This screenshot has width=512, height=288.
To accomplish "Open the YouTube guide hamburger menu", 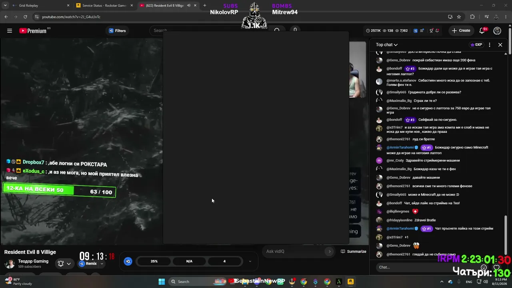I will 10,31.
